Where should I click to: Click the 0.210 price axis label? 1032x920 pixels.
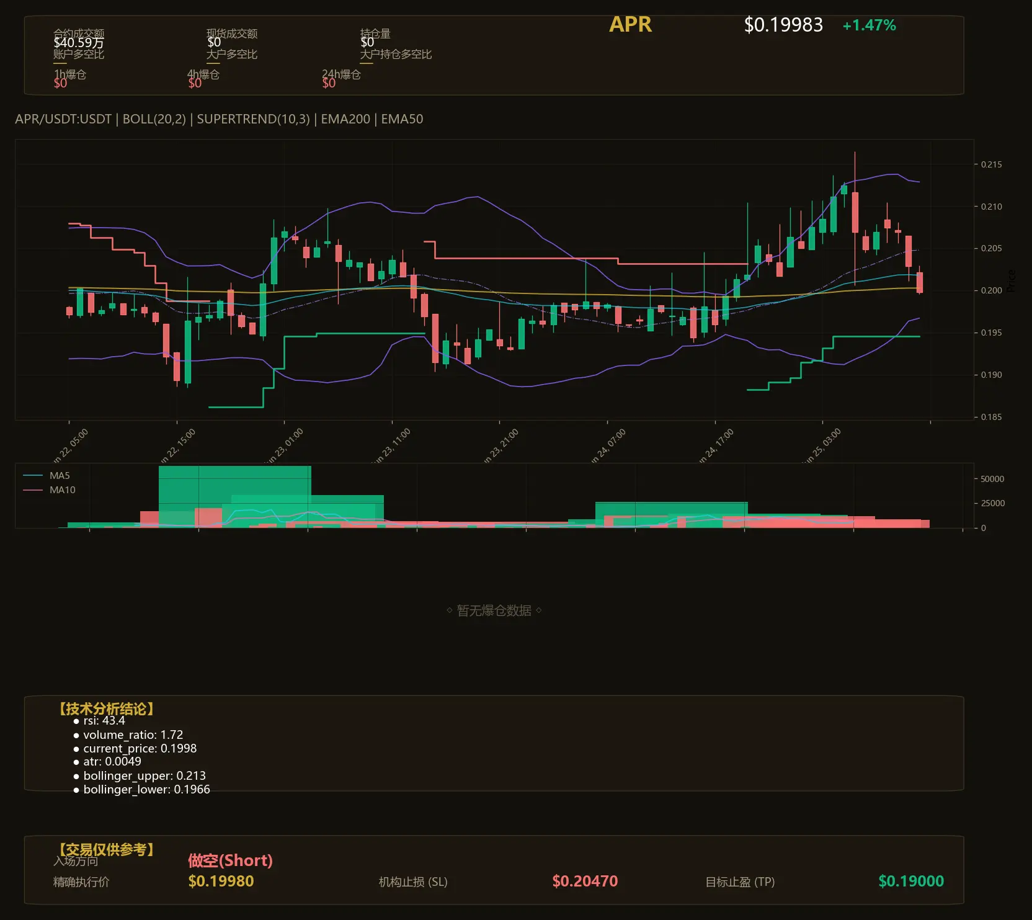click(x=991, y=207)
